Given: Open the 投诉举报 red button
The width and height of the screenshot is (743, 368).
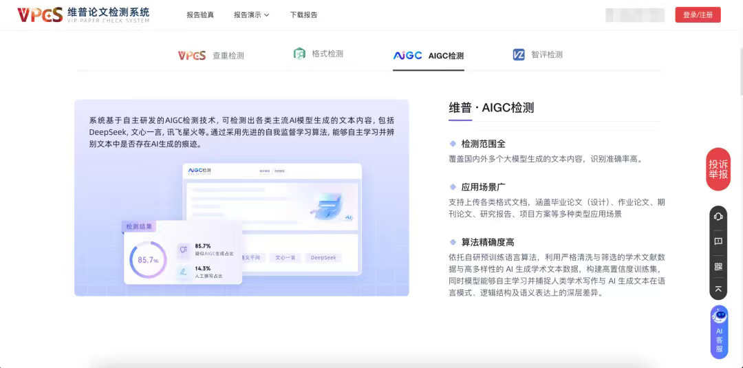Looking at the screenshot, I should coord(718,169).
